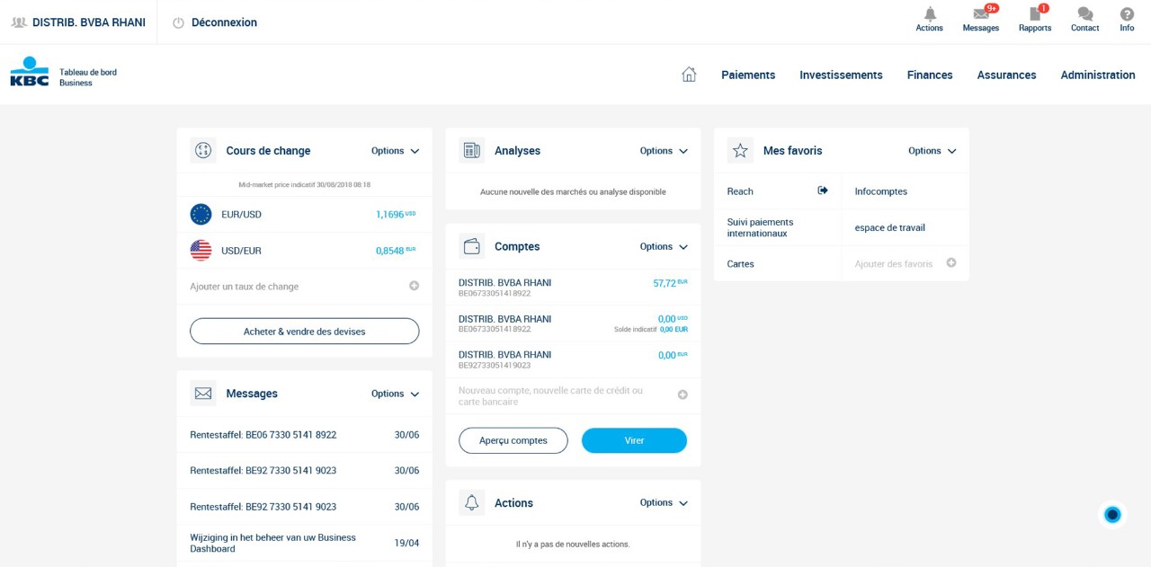Image resolution: width=1151 pixels, height=567 pixels.
Task: Open the Investissements menu
Action: (x=841, y=75)
